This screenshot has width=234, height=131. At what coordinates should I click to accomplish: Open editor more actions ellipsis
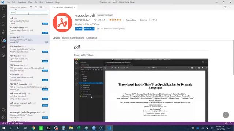(x=230, y=7)
